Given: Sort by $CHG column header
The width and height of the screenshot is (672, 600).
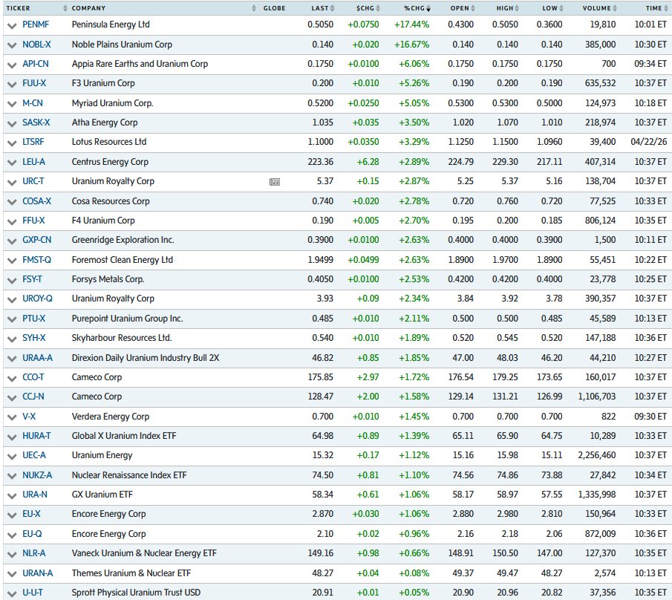Looking at the screenshot, I should tap(368, 8).
